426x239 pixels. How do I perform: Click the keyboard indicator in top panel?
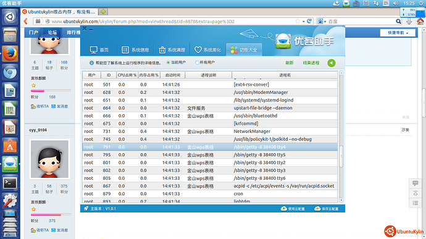pos(356,3)
